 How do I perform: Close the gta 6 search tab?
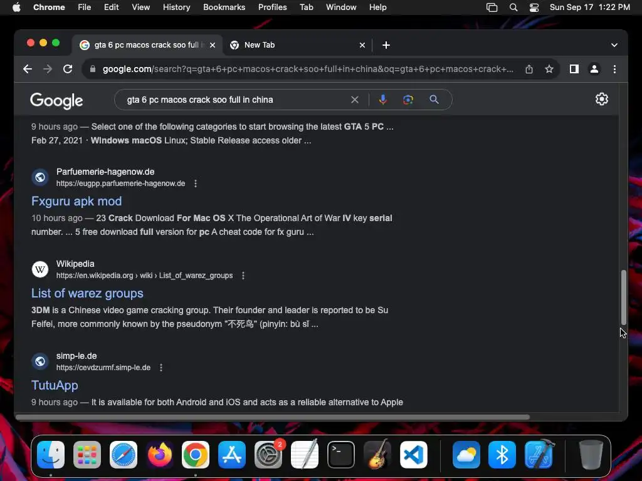pos(213,45)
